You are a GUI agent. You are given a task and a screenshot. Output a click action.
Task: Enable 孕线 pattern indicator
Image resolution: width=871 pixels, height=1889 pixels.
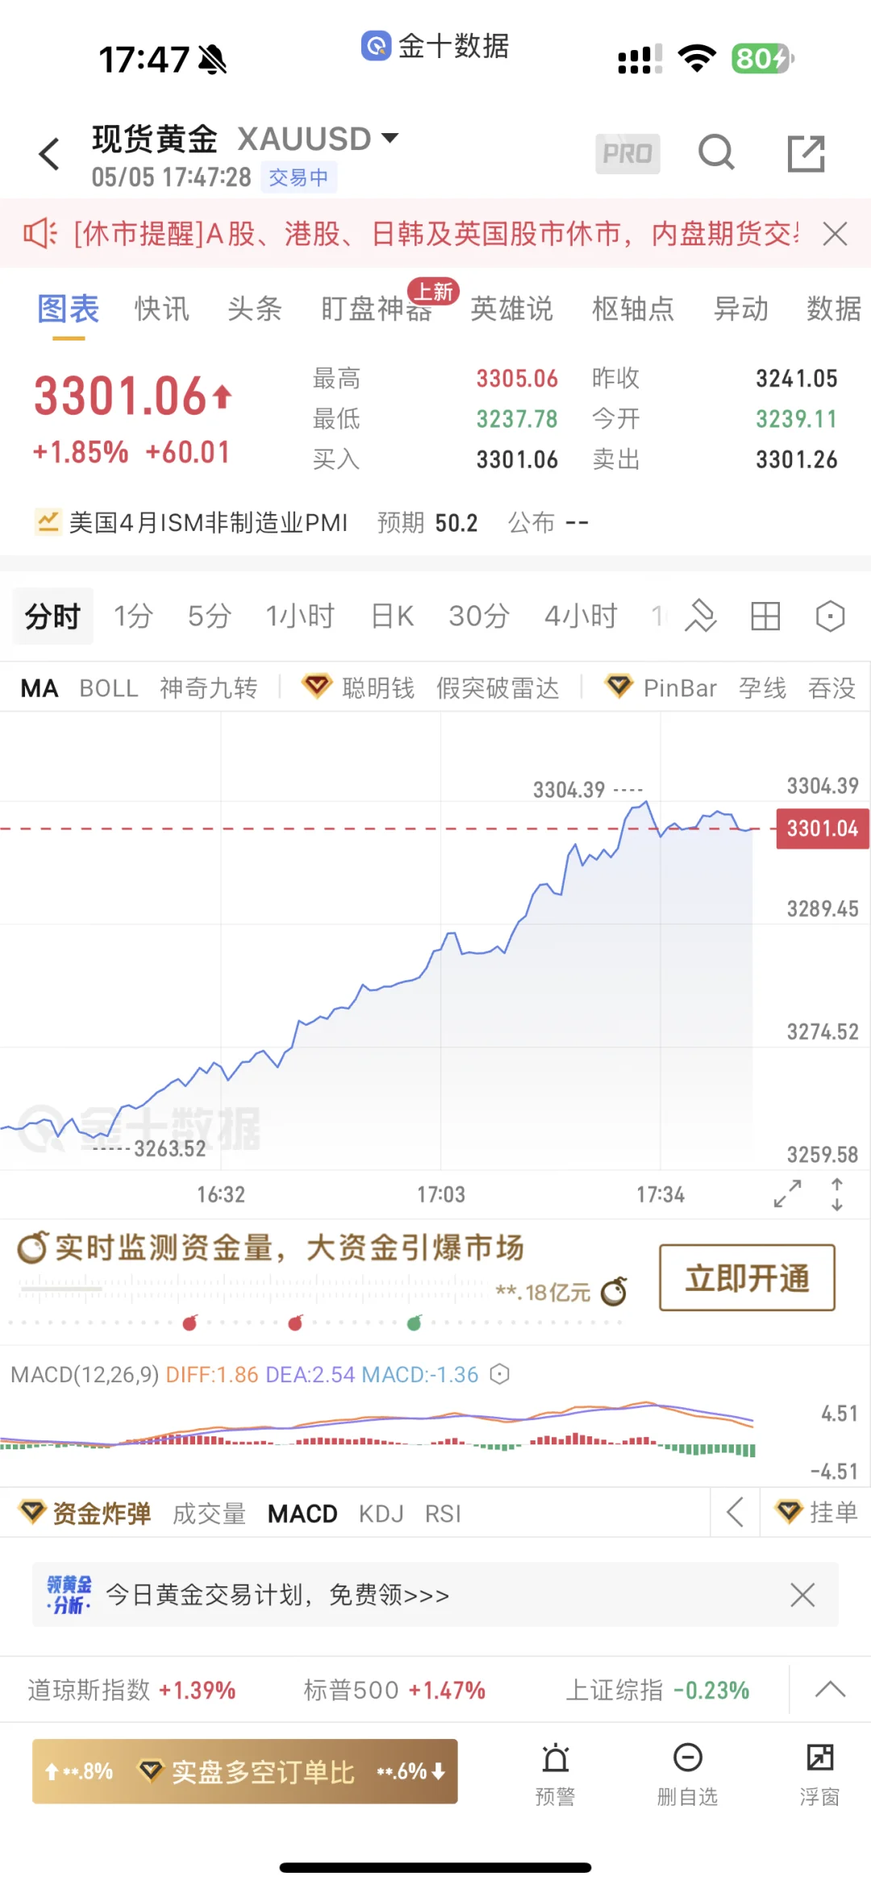(762, 688)
